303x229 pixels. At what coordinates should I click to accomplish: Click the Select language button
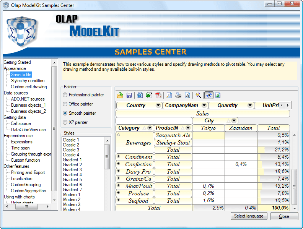click(249, 216)
